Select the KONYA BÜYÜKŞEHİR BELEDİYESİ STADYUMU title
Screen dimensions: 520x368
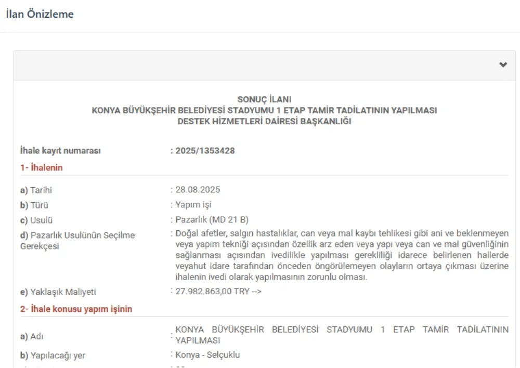265,110
